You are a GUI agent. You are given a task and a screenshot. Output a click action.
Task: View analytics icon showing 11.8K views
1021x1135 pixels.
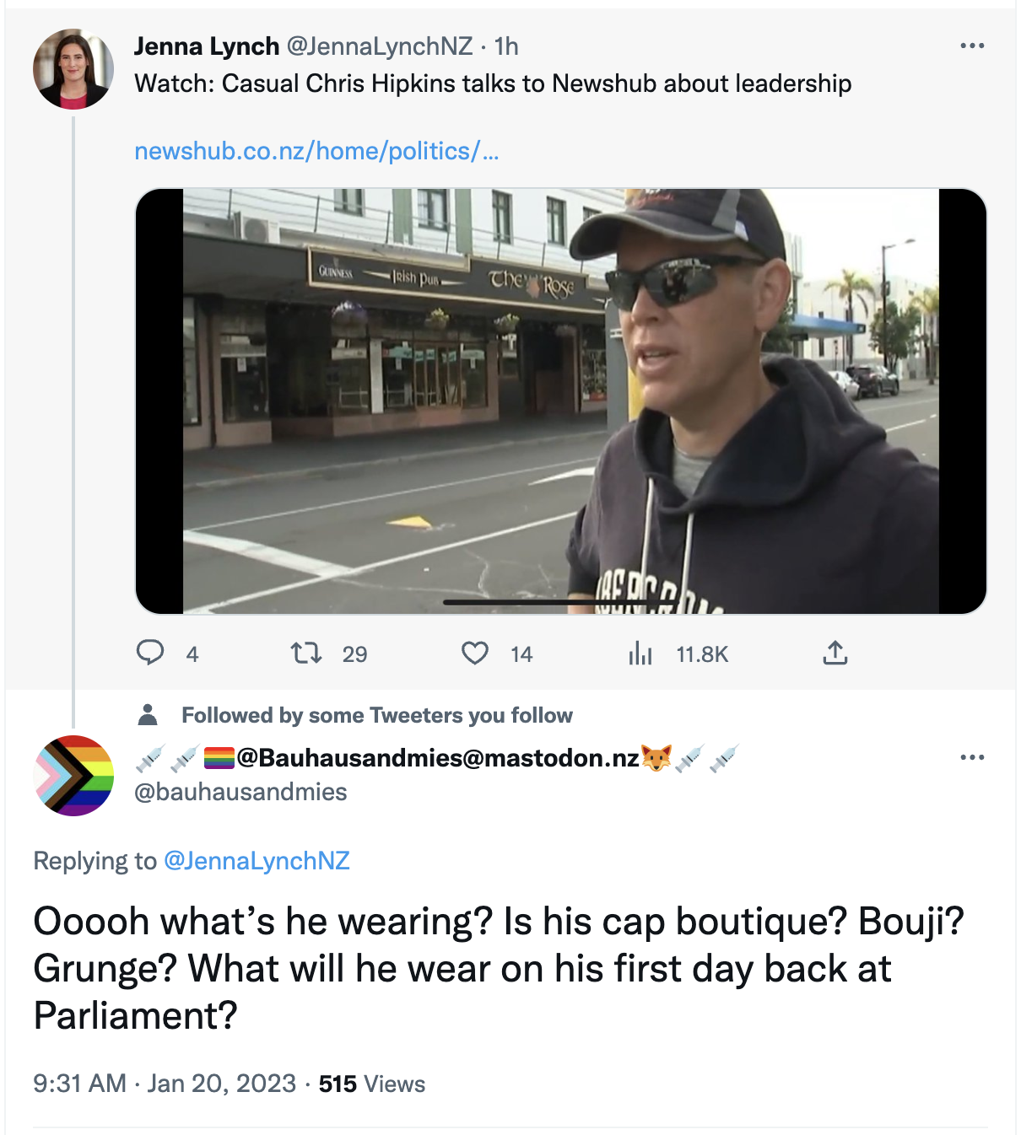tap(640, 653)
